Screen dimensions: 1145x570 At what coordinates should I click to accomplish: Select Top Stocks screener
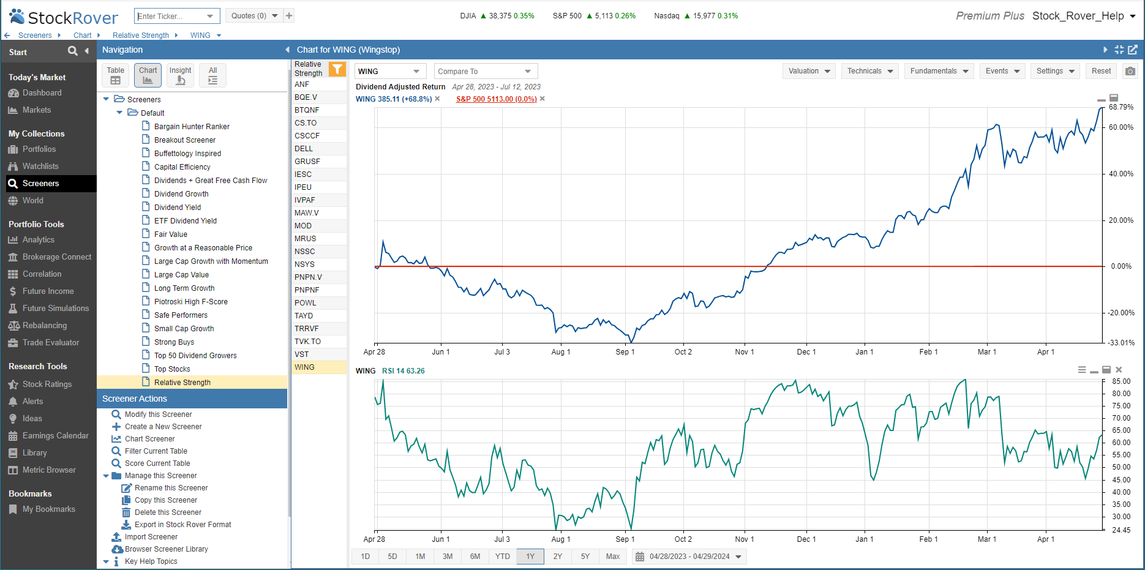click(172, 369)
